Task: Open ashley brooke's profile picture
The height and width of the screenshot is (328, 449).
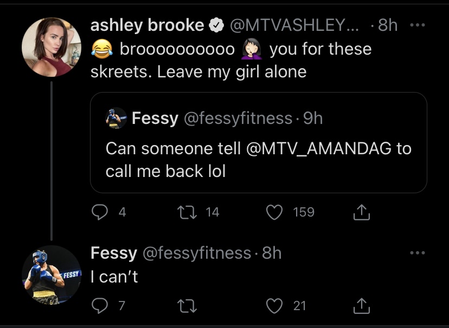Action: coord(52,47)
